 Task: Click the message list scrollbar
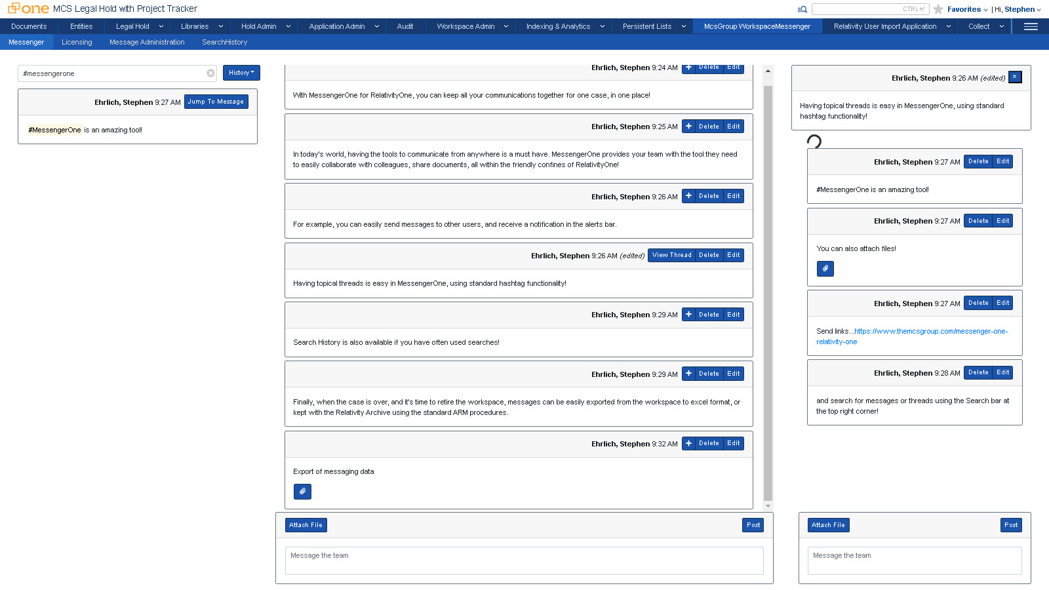(767, 288)
